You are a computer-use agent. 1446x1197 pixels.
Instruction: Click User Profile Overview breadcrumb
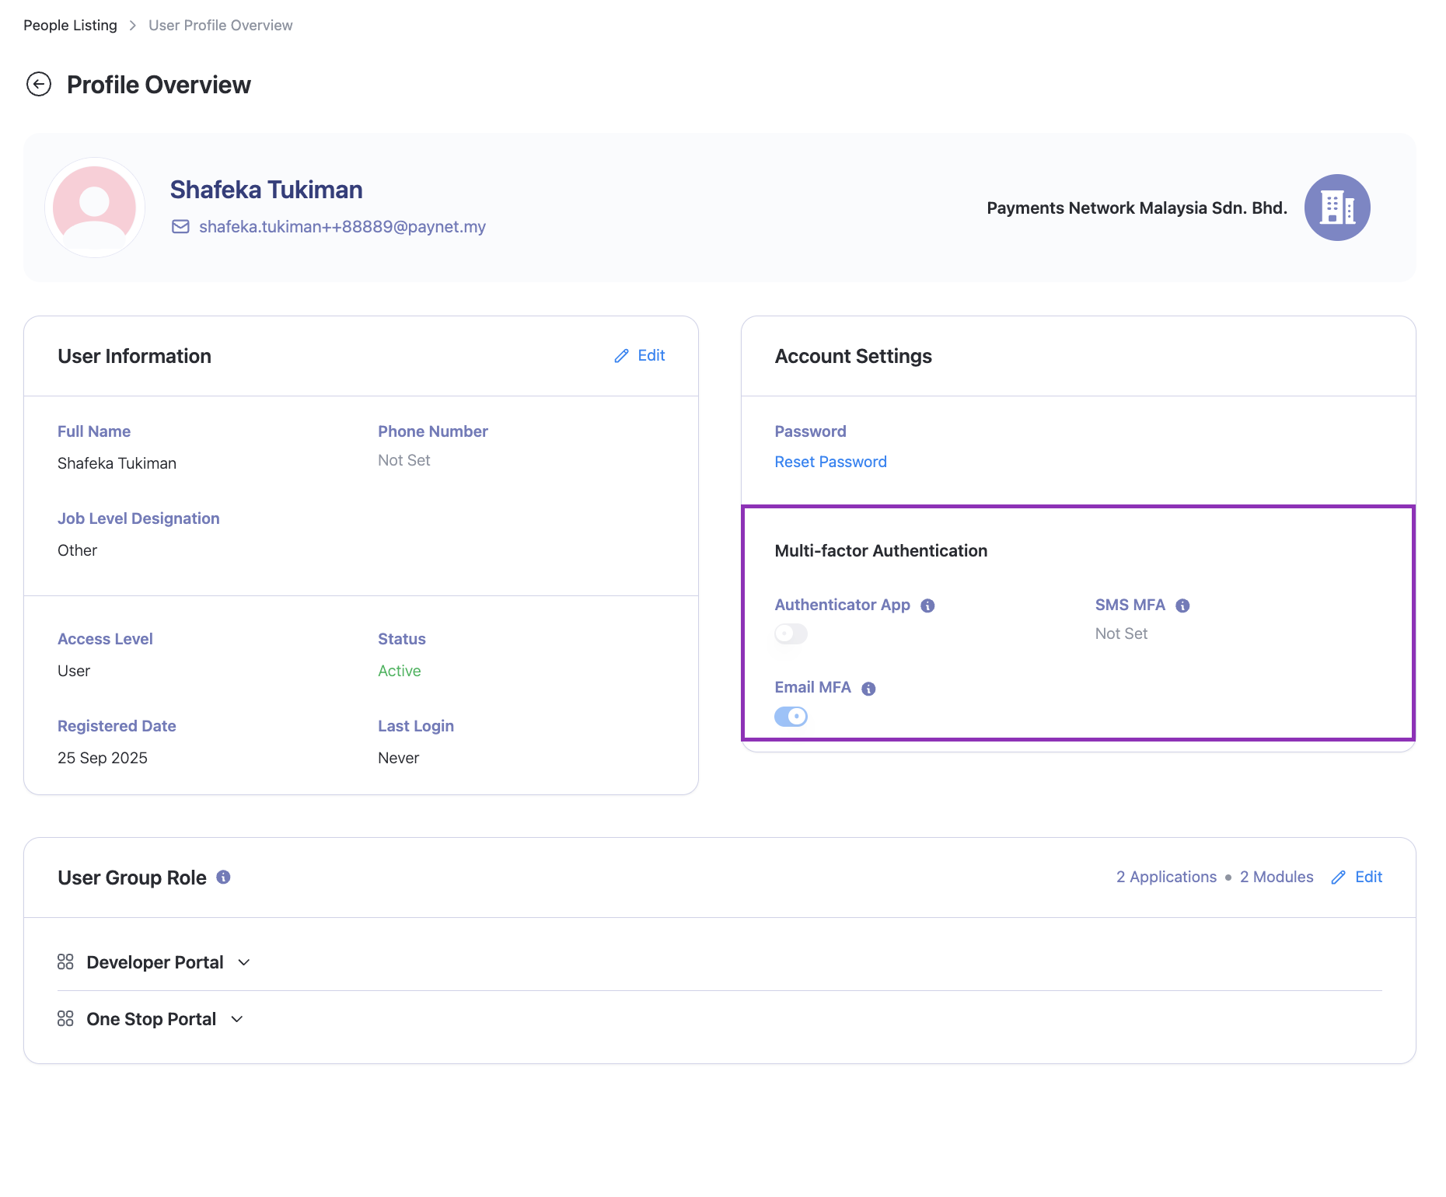click(x=220, y=25)
